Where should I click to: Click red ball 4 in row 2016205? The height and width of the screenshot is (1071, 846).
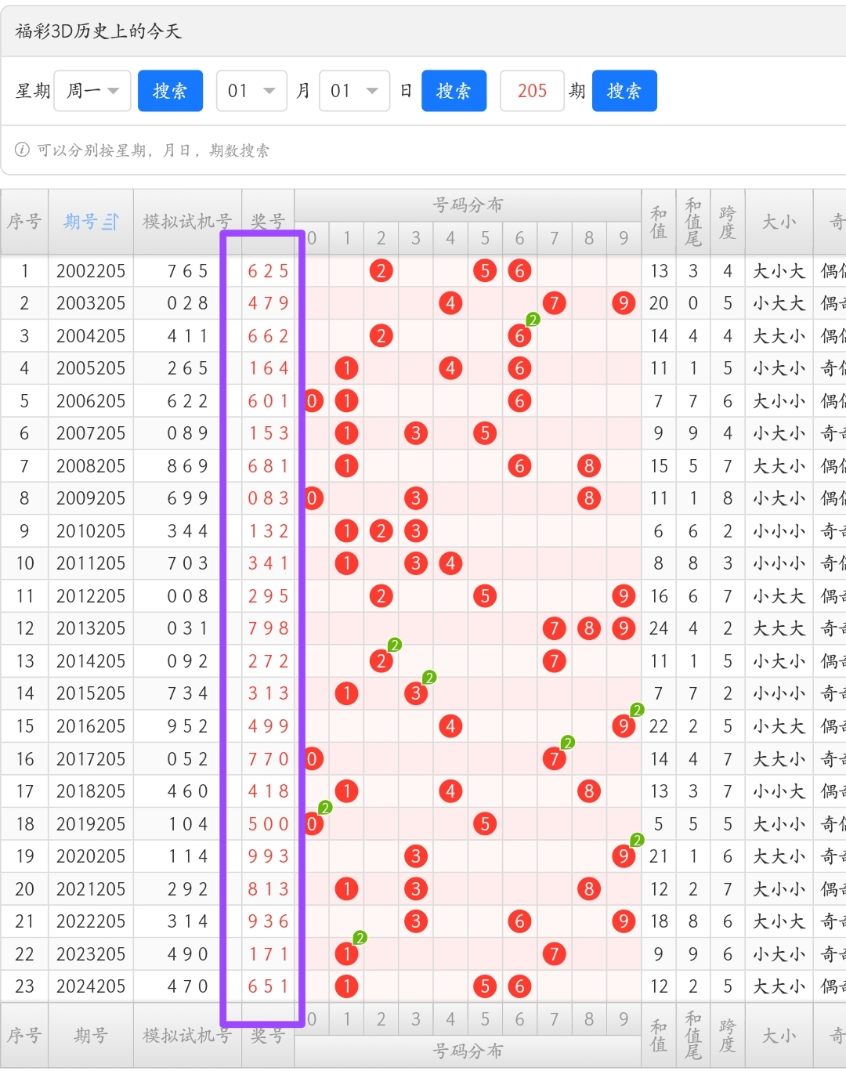click(450, 726)
